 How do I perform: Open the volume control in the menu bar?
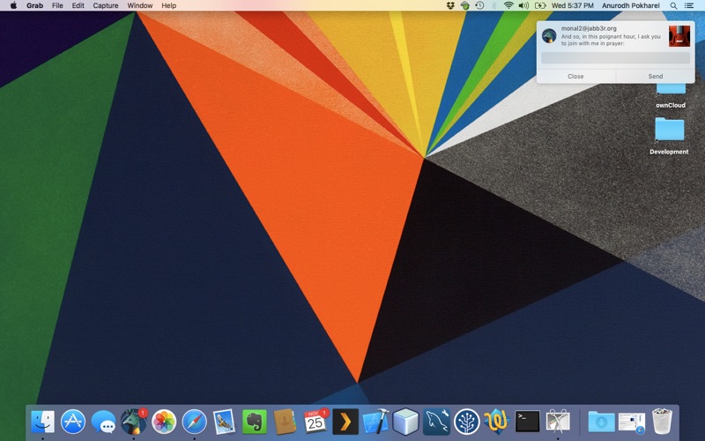(524, 5)
